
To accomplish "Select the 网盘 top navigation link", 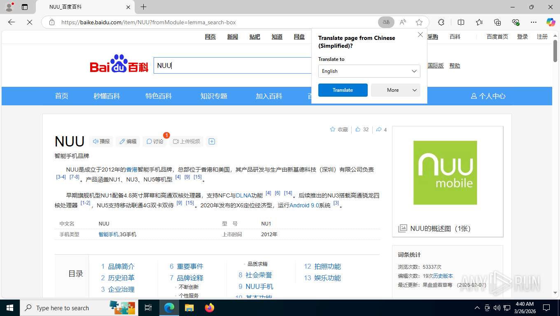I will click(x=299, y=37).
